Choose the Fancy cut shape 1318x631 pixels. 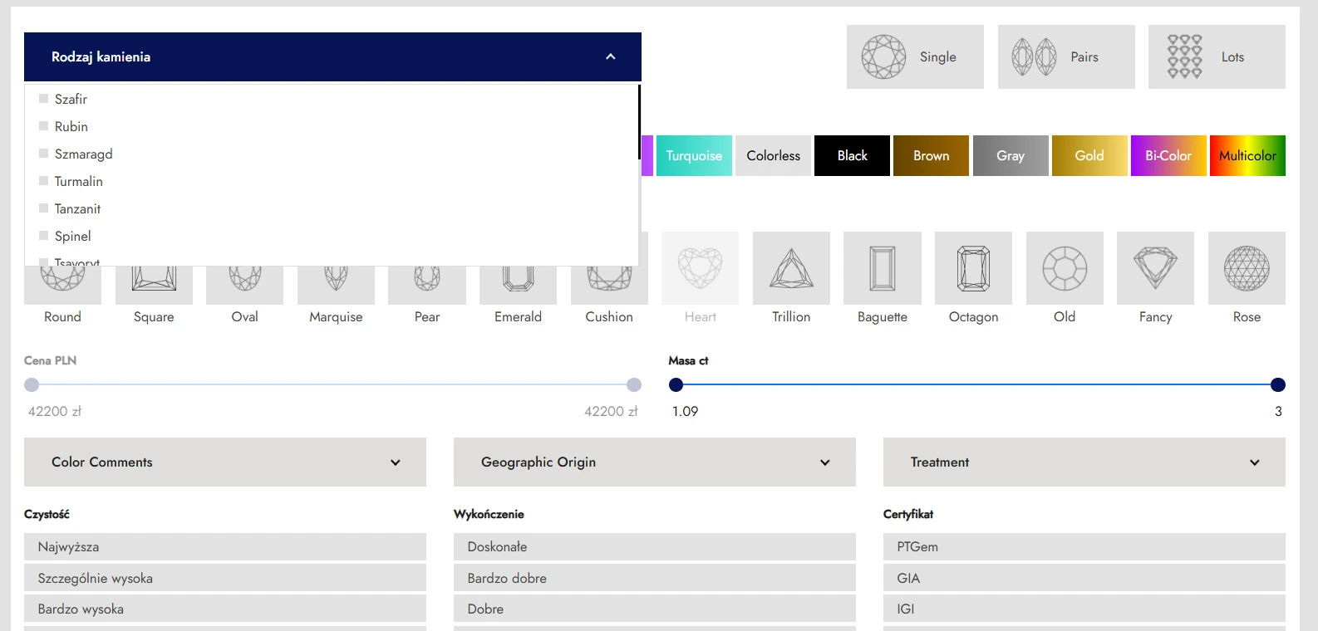(1155, 268)
